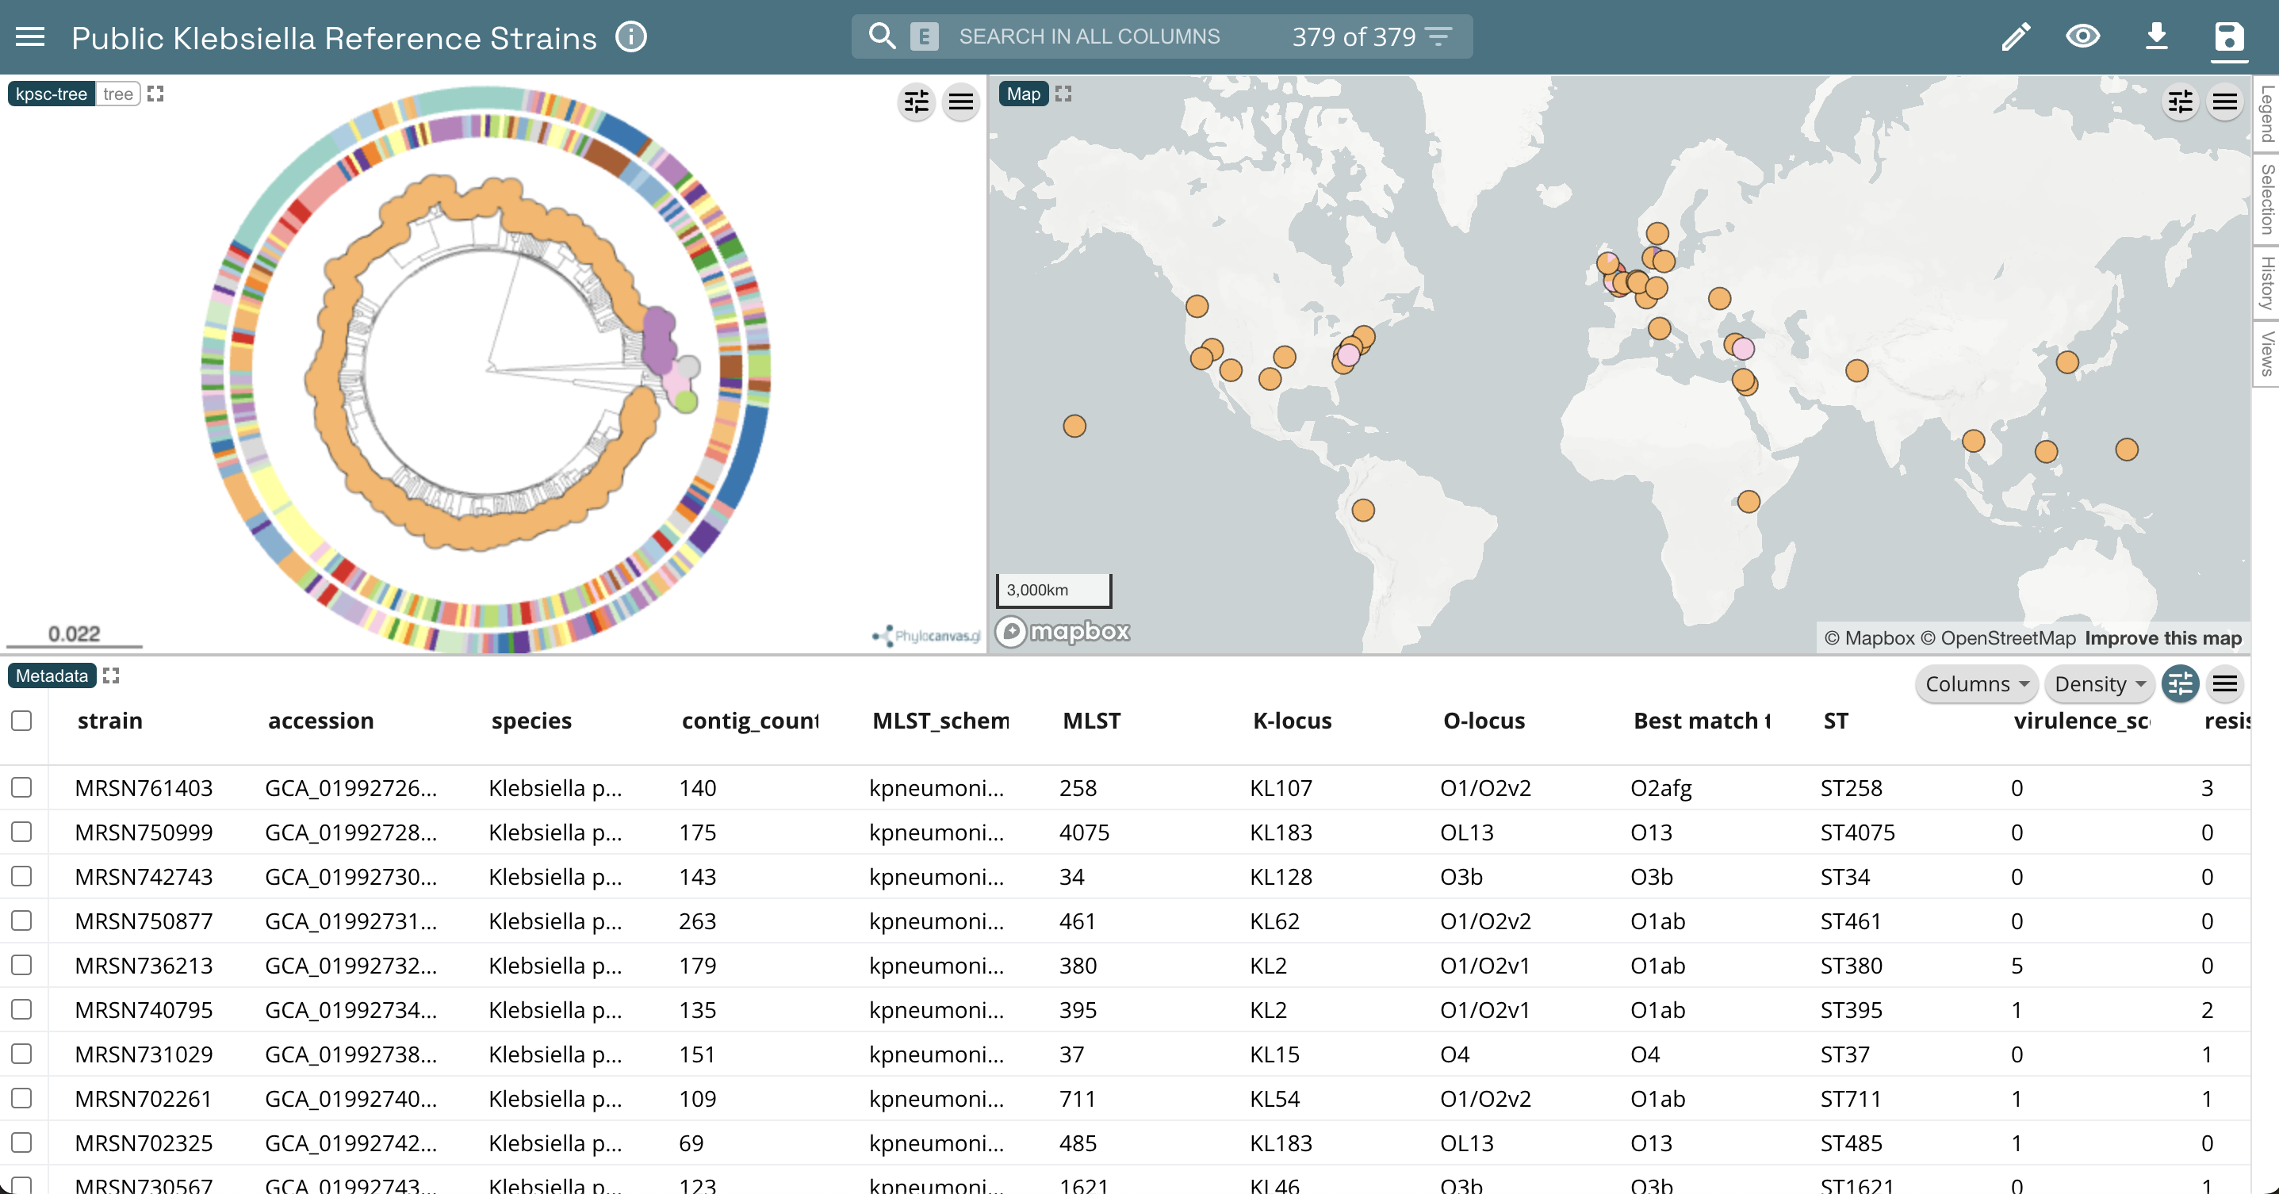This screenshot has height=1194, width=2279.
Task: Open the hamburger main menu
Action: (30, 36)
